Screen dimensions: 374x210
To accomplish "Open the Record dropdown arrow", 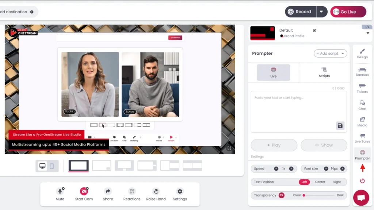I will [321, 12].
